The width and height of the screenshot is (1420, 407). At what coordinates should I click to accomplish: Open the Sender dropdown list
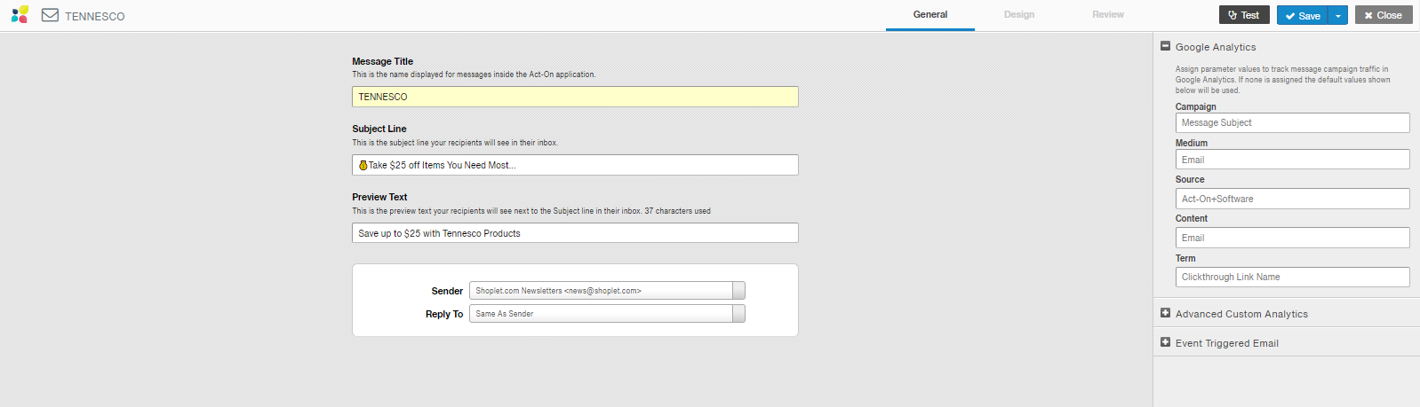[x=738, y=291]
